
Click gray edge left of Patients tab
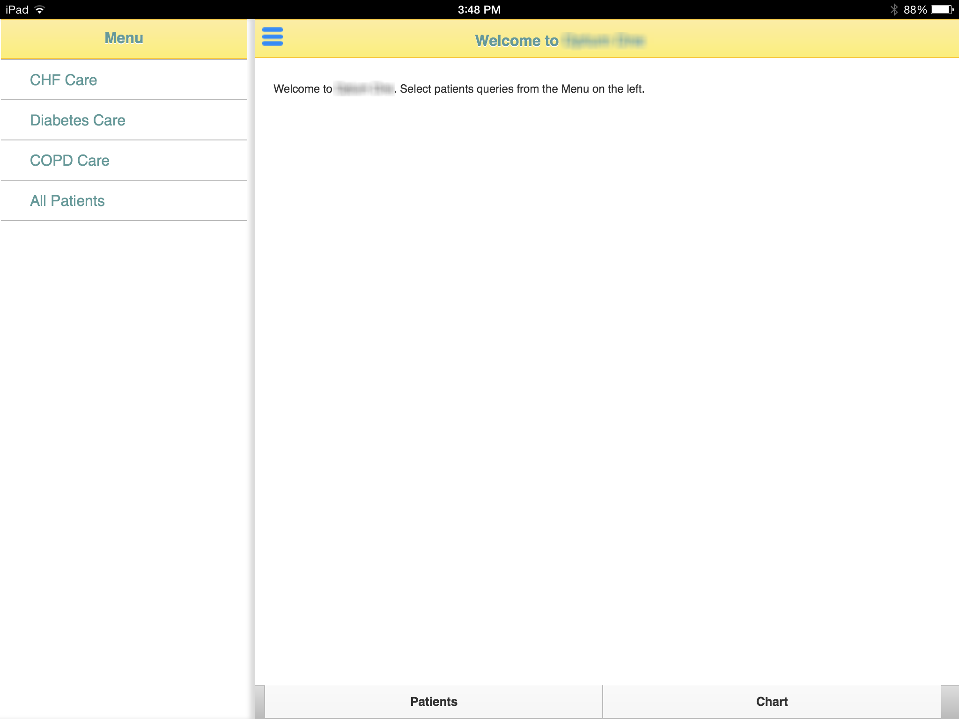pos(260,701)
